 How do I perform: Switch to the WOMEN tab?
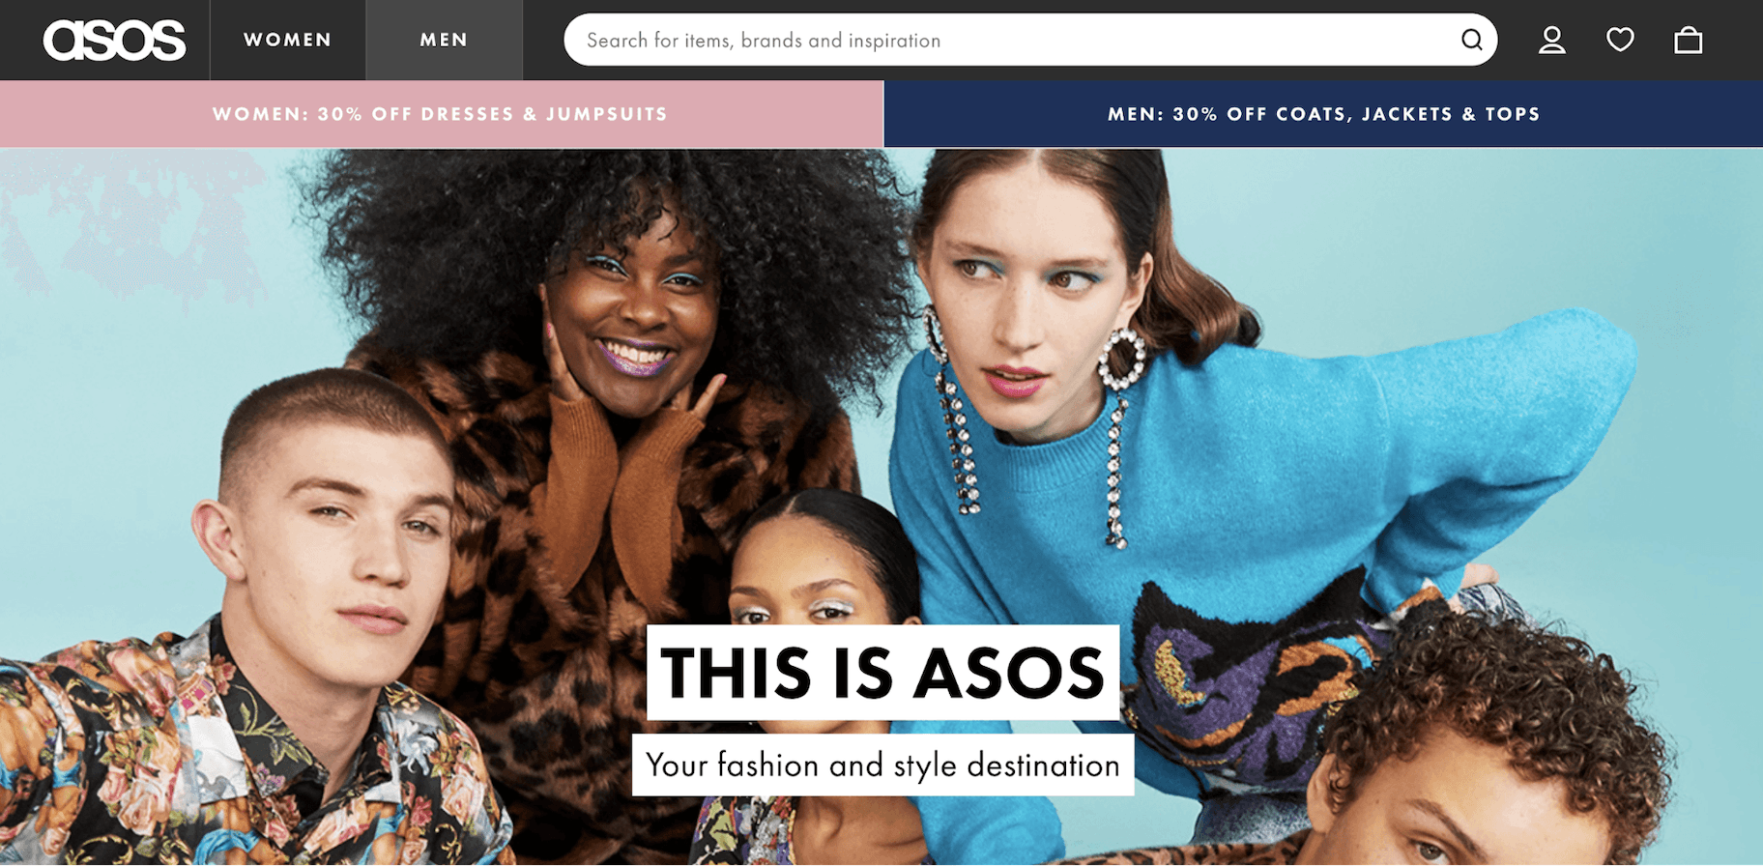287,40
